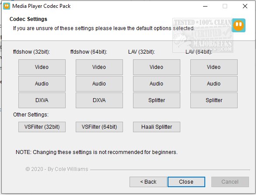Image resolution: width=256 pixels, height=195 pixels.
Task: Open LAV 32bit Video settings
Action: coord(157,67)
